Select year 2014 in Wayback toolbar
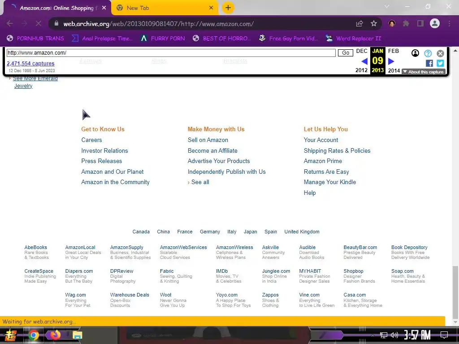 coord(394,70)
